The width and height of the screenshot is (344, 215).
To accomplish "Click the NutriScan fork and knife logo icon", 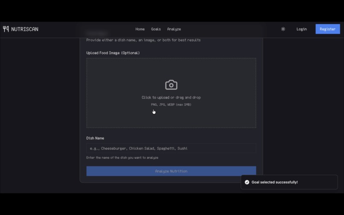I will coord(6,29).
